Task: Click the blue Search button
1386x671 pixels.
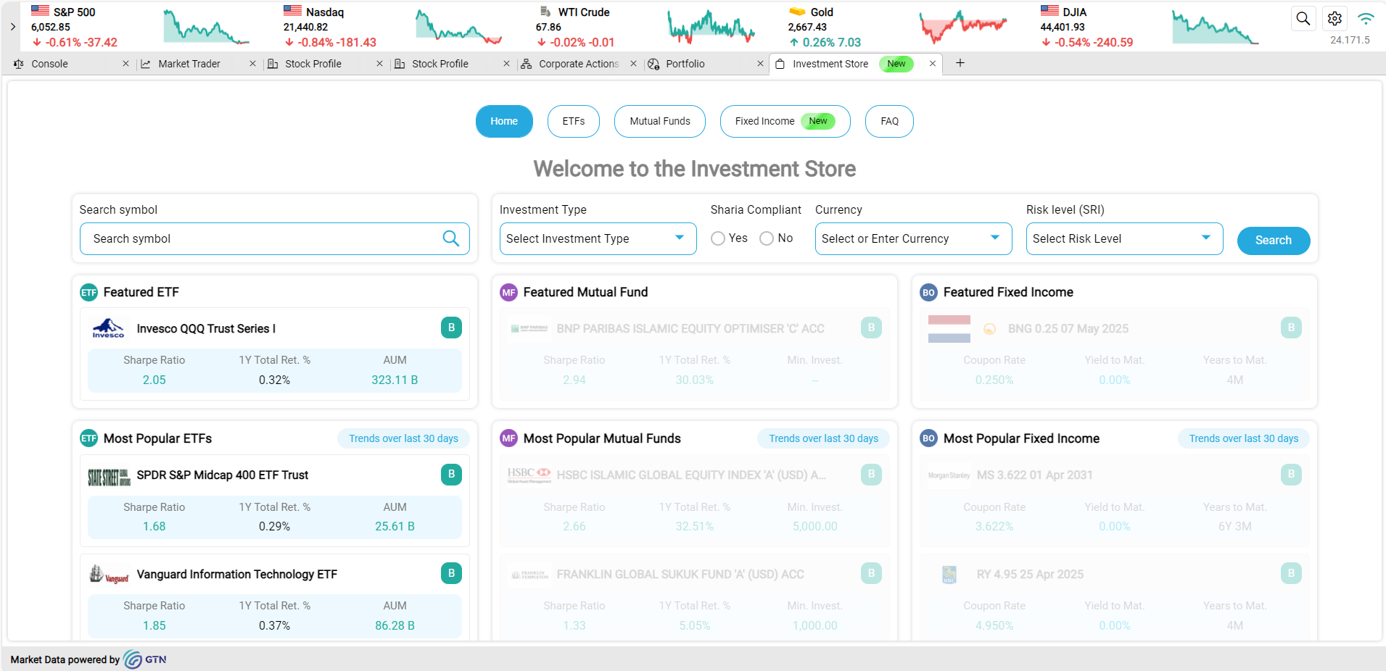Action: [1273, 241]
